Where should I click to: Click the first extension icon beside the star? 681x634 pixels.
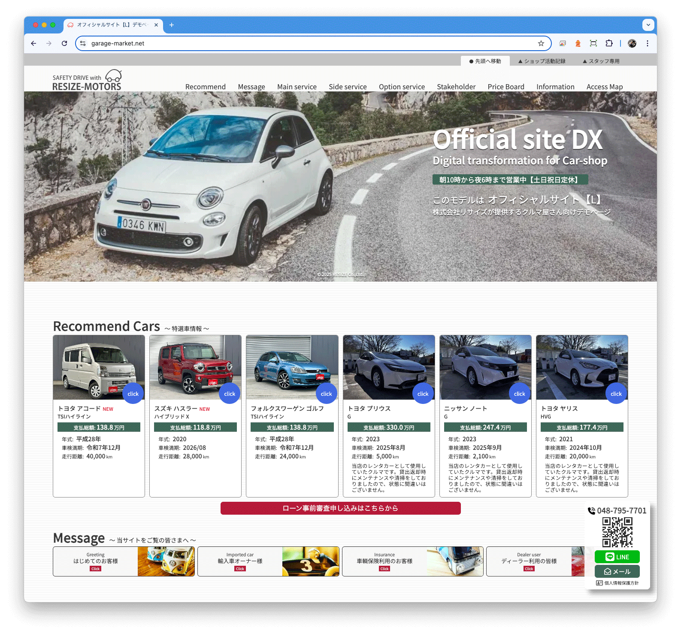[x=563, y=43]
